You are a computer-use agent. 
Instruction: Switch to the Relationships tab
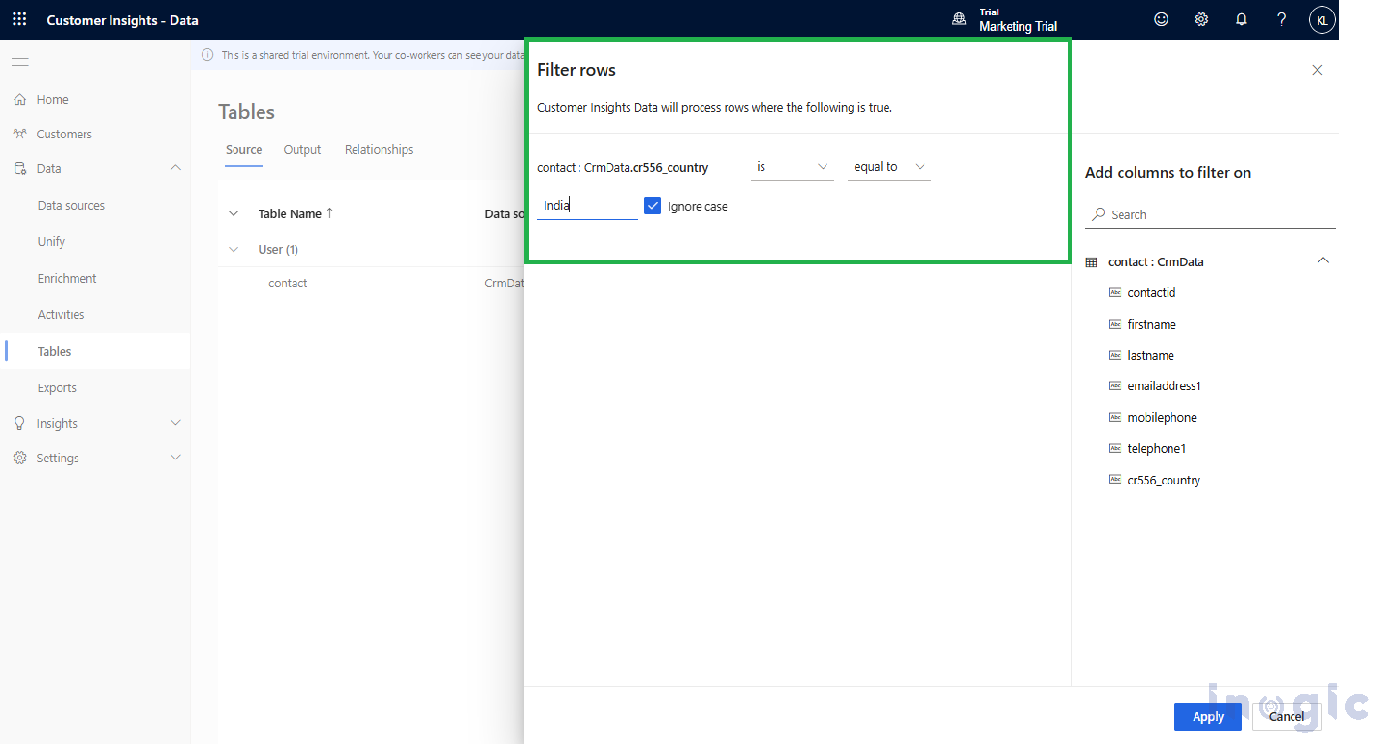379,150
